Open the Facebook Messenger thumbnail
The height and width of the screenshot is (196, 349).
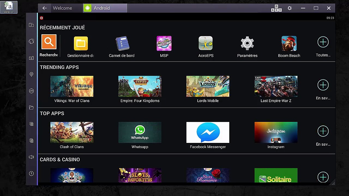coord(208,132)
